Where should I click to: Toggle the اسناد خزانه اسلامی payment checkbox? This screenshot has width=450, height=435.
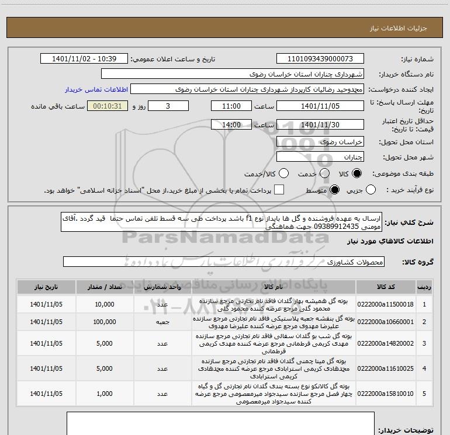[279, 190]
